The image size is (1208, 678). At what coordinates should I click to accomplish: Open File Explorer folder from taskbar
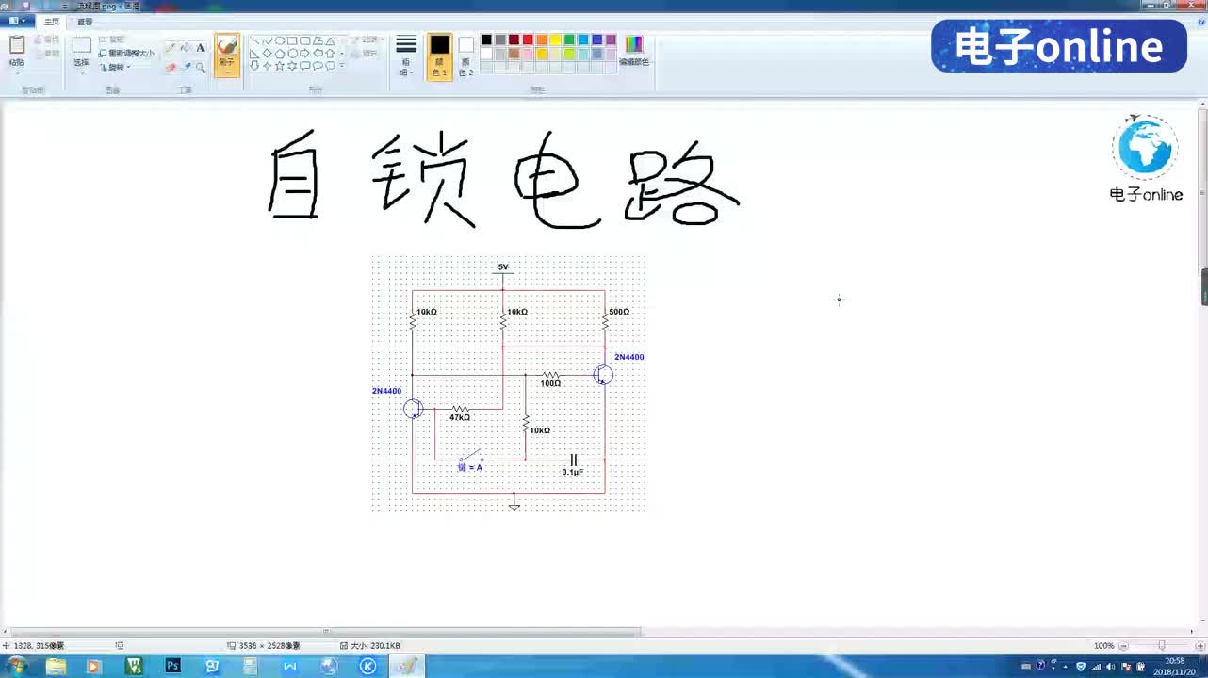click(x=56, y=666)
